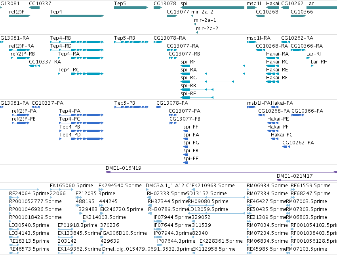Select the spi-PE protein glyph
Viewport: 337px width, 255px height.
coord(186,163)
